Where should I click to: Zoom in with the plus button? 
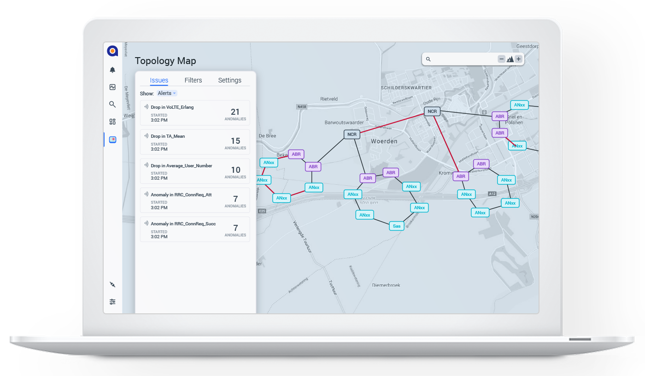tap(518, 59)
